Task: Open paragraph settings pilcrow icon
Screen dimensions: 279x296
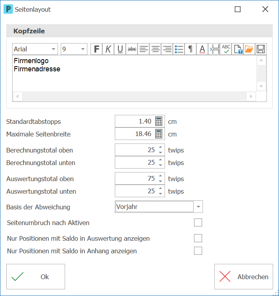Action: tap(190, 49)
